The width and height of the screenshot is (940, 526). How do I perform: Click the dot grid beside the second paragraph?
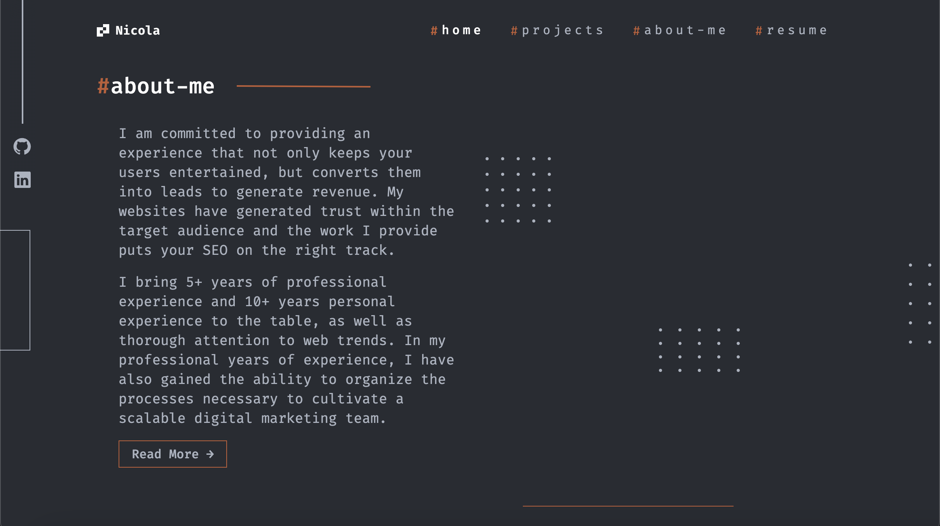coord(699,350)
